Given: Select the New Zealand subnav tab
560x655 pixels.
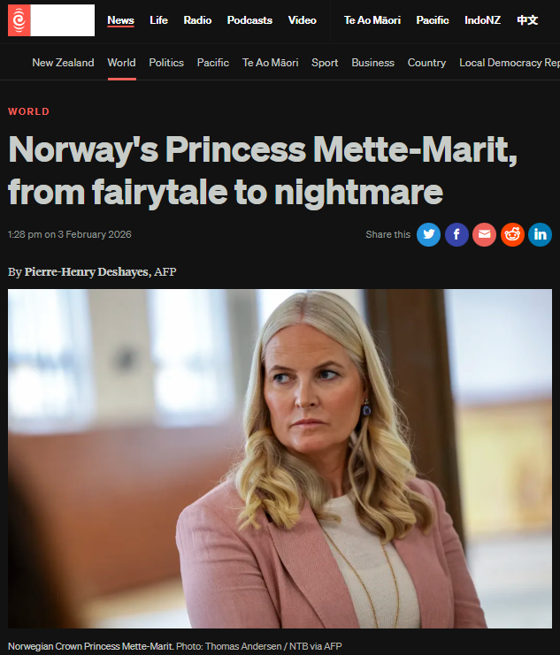Looking at the screenshot, I should (x=63, y=63).
